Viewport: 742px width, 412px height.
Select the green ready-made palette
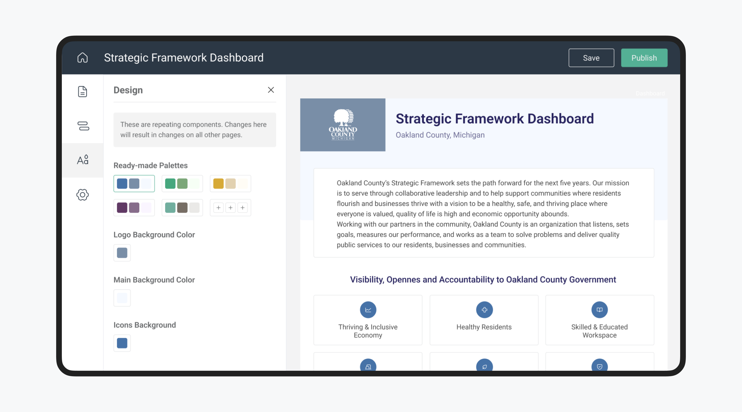(182, 183)
